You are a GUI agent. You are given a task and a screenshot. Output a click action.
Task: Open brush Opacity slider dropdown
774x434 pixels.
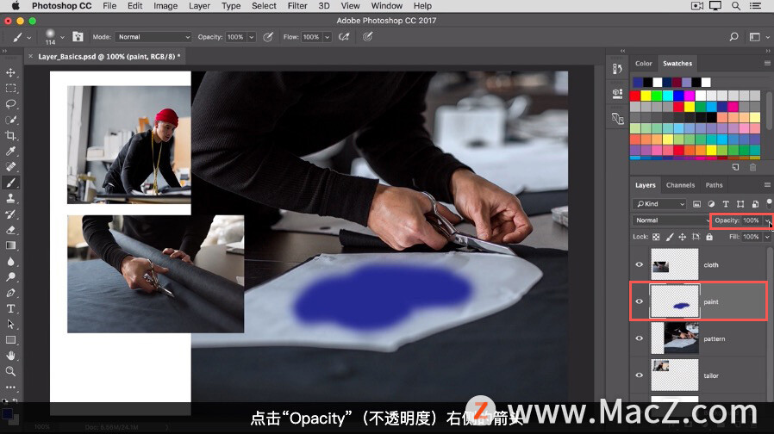point(252,37)
